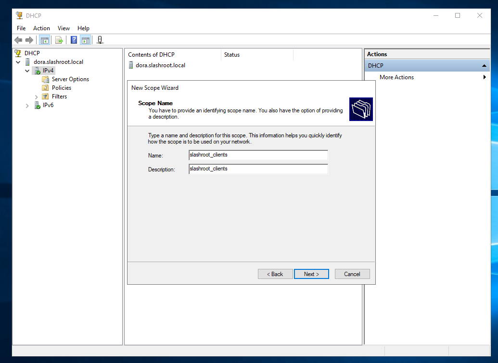Click the Export List toolbar icon
The height and width of the screenshot is (363, 498).
(x=59, y=40)
